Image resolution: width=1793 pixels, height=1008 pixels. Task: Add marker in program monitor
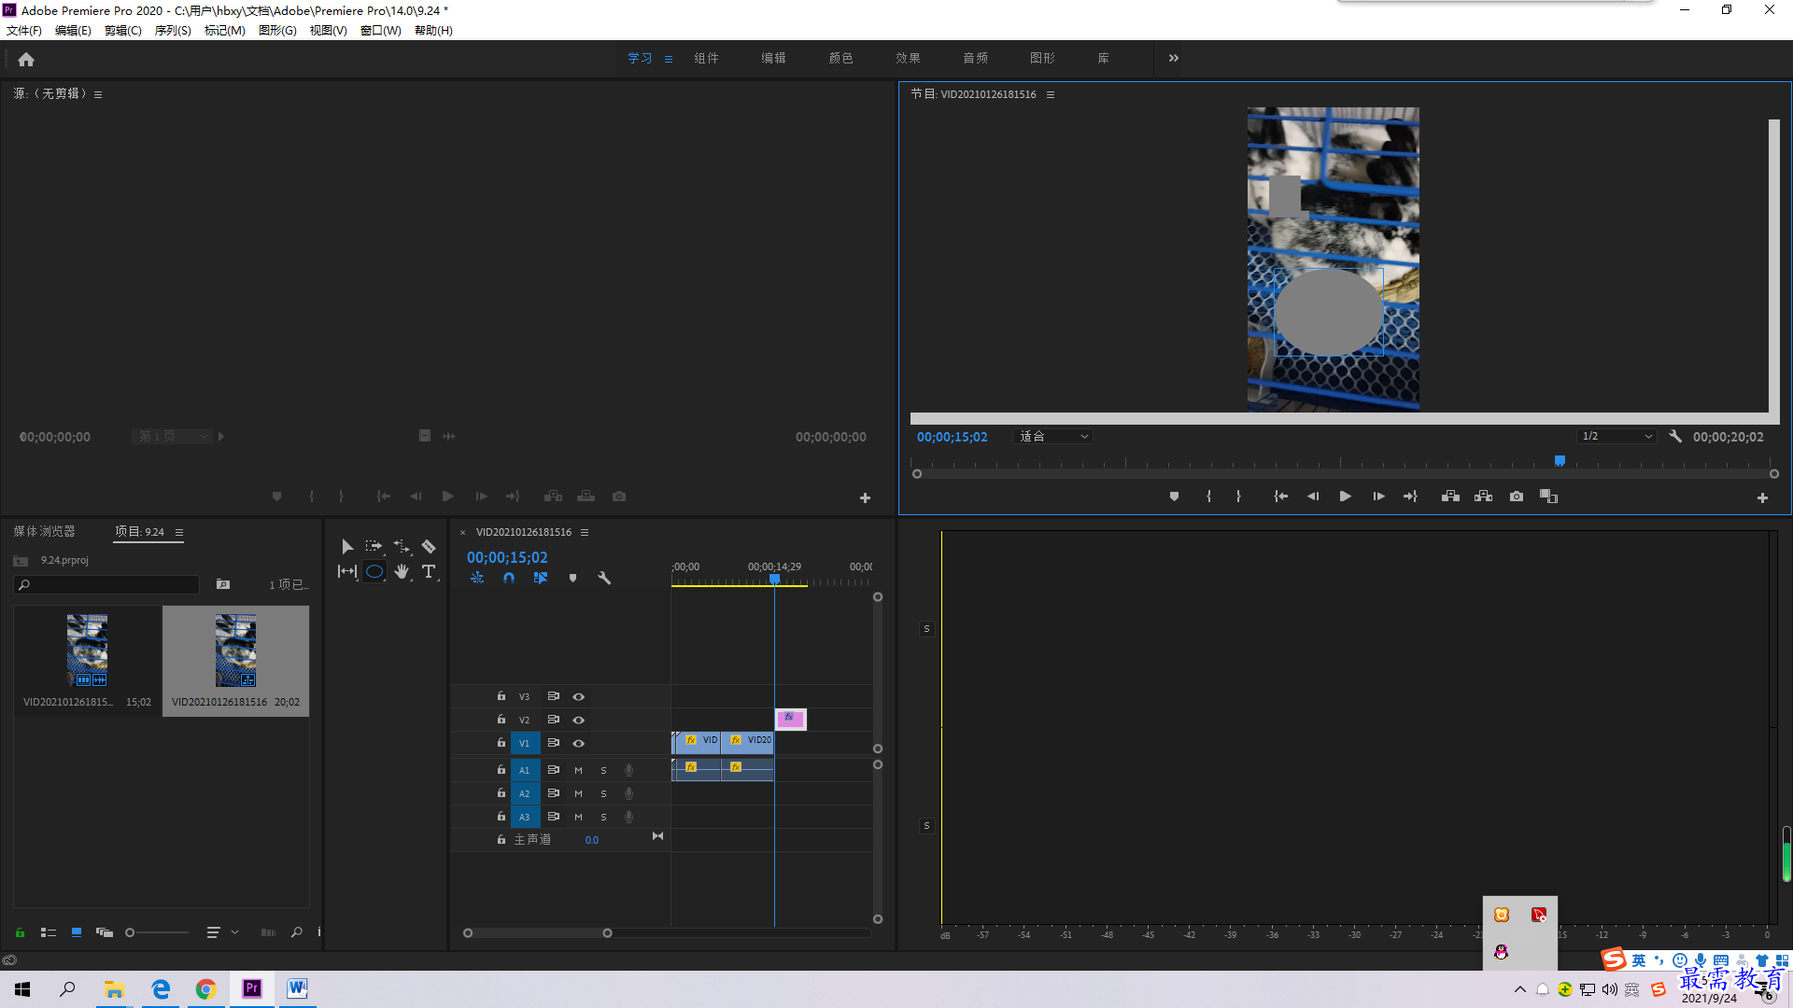(1174, 497)
